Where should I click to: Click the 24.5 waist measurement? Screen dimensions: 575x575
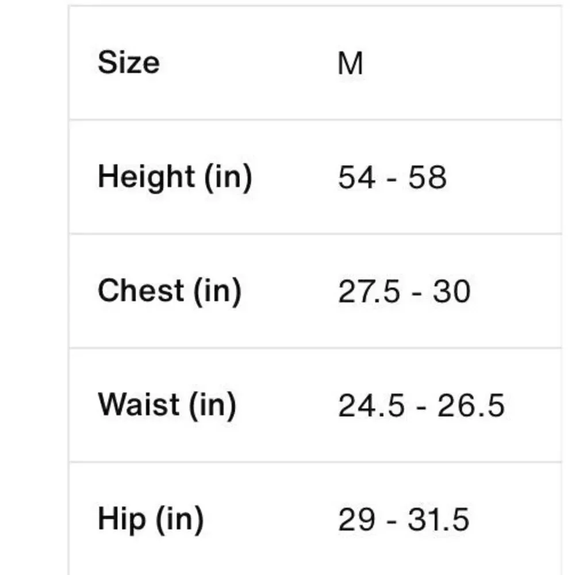pos(371,405)
